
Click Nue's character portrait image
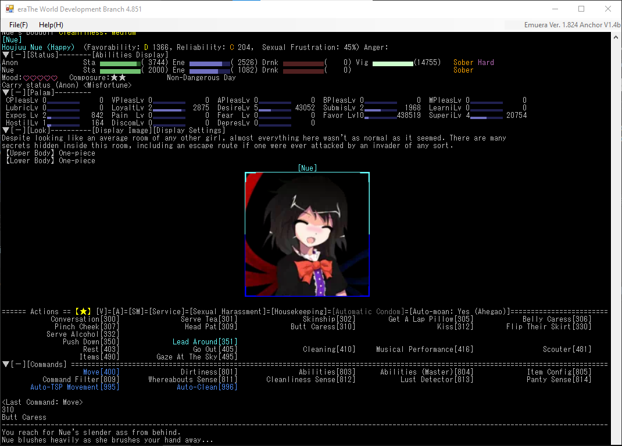(307, 234)
